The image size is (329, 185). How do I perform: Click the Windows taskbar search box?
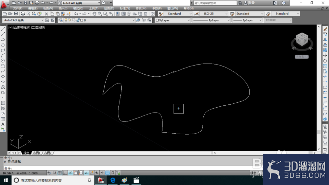coord(52,180)
